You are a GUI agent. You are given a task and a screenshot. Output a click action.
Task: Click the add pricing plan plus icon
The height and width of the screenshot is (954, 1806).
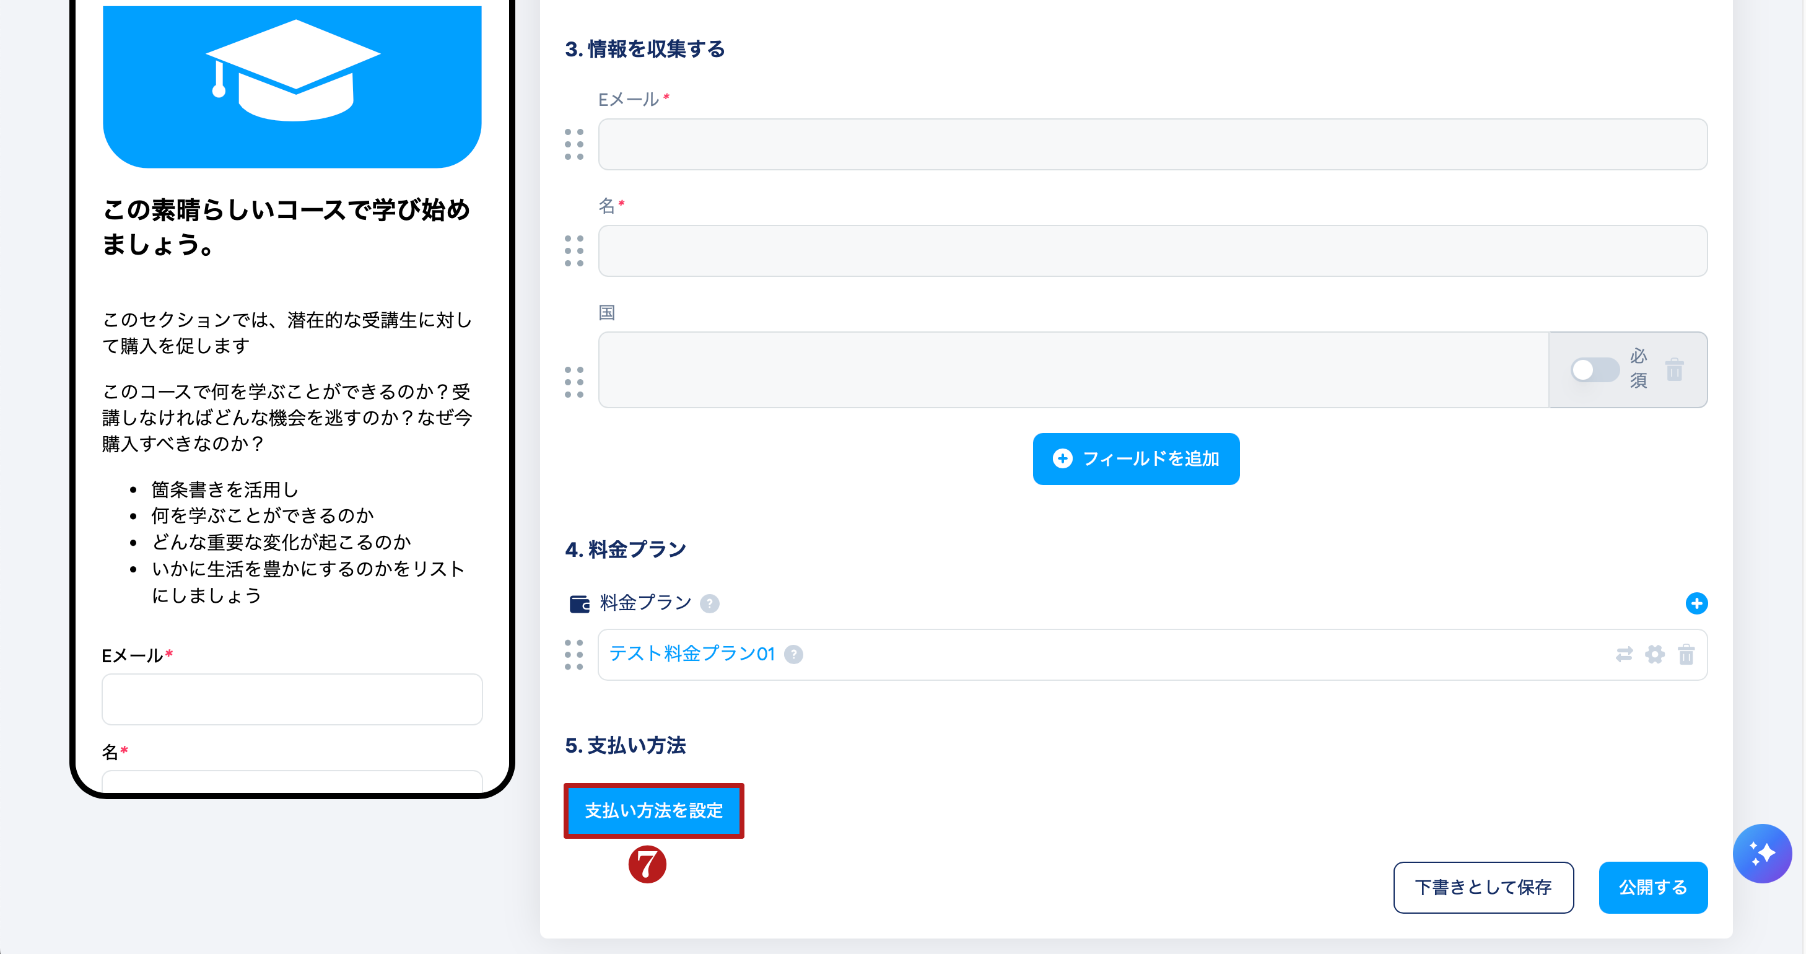pyautogui.click(x=1696, y=603)
